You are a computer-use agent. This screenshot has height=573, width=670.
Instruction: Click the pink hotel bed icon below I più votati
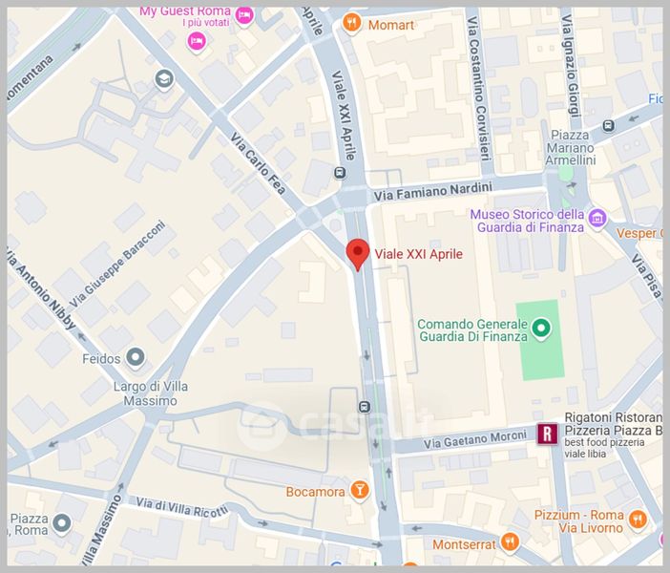pyautogui.click(x=197, y=42)
